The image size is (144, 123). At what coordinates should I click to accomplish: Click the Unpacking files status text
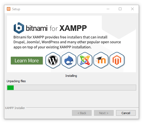point(16,81)
